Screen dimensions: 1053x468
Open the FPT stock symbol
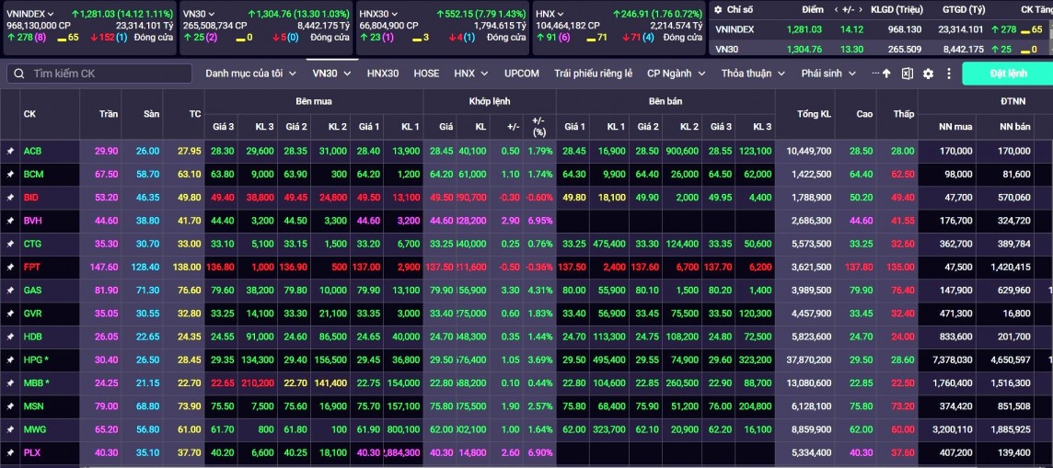point(32,267)
